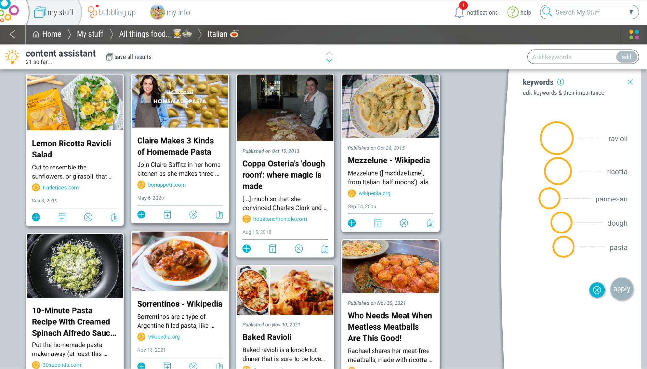Adjust the parmesan keyword importance circle
The image size is (647, 369).
549,198
